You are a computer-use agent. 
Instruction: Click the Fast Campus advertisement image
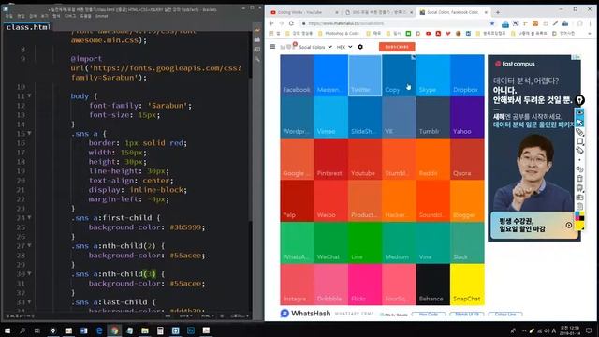tap(534, 148)
